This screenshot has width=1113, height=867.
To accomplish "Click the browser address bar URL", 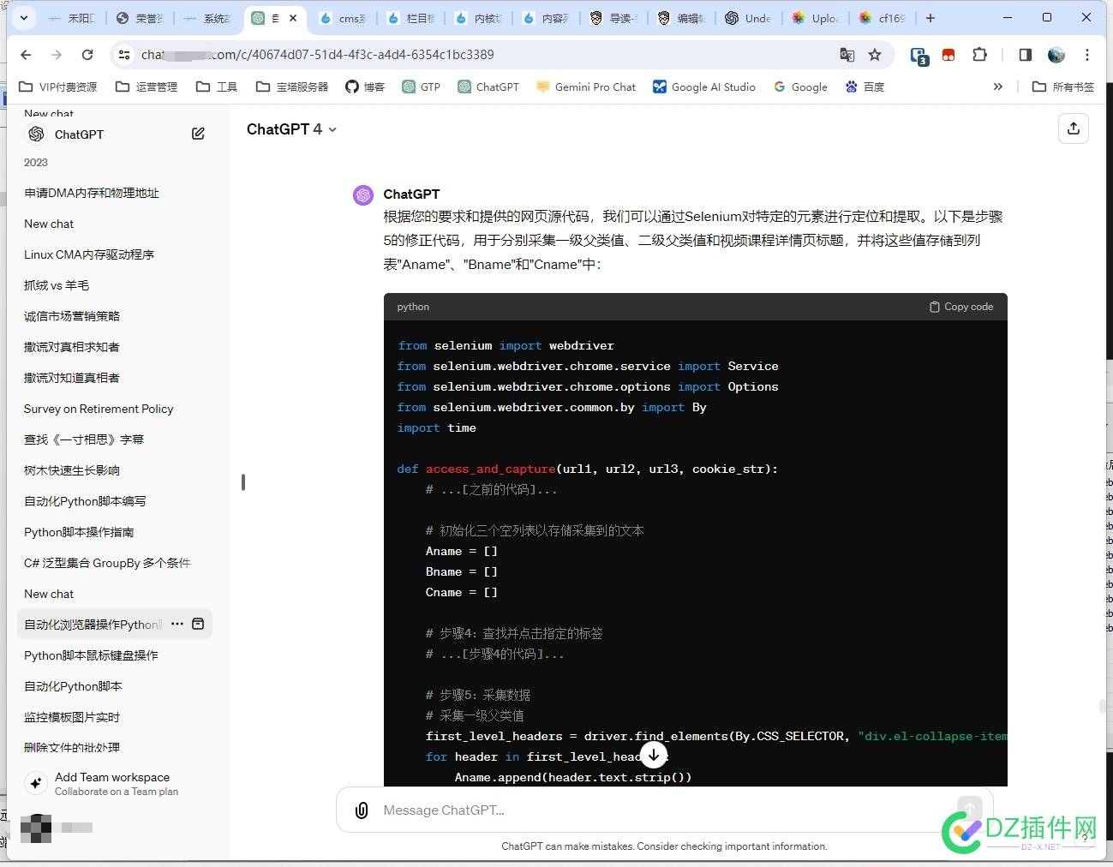I will point(318,55).
